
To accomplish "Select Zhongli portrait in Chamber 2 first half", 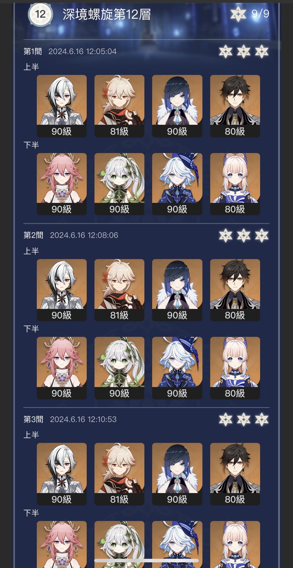I will pos(235,290).
